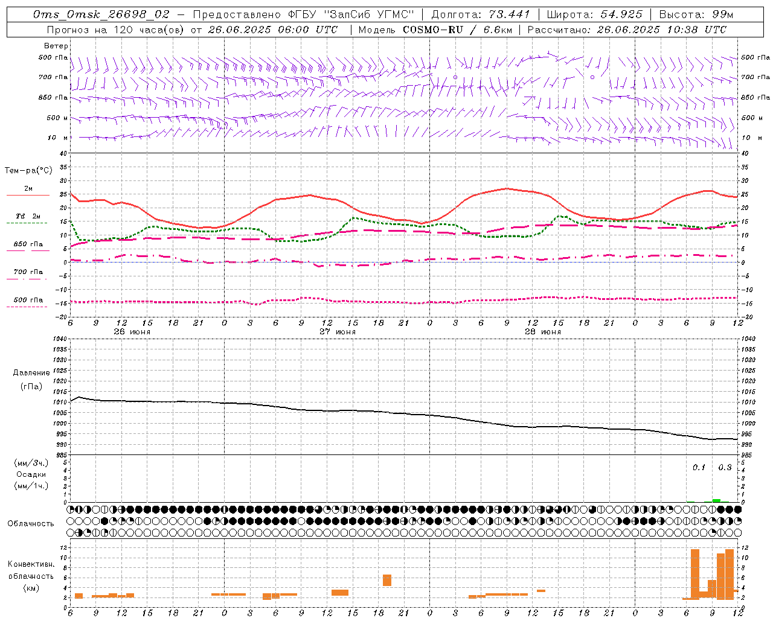
Task: Click the Ветер wind panel label
Action: (56, 46)
